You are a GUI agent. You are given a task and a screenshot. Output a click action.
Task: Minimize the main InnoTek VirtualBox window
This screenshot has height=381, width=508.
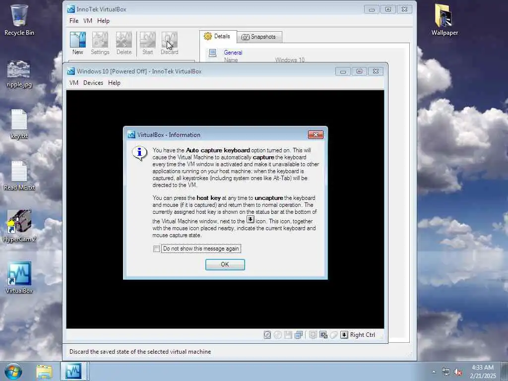tap(372, 9)
